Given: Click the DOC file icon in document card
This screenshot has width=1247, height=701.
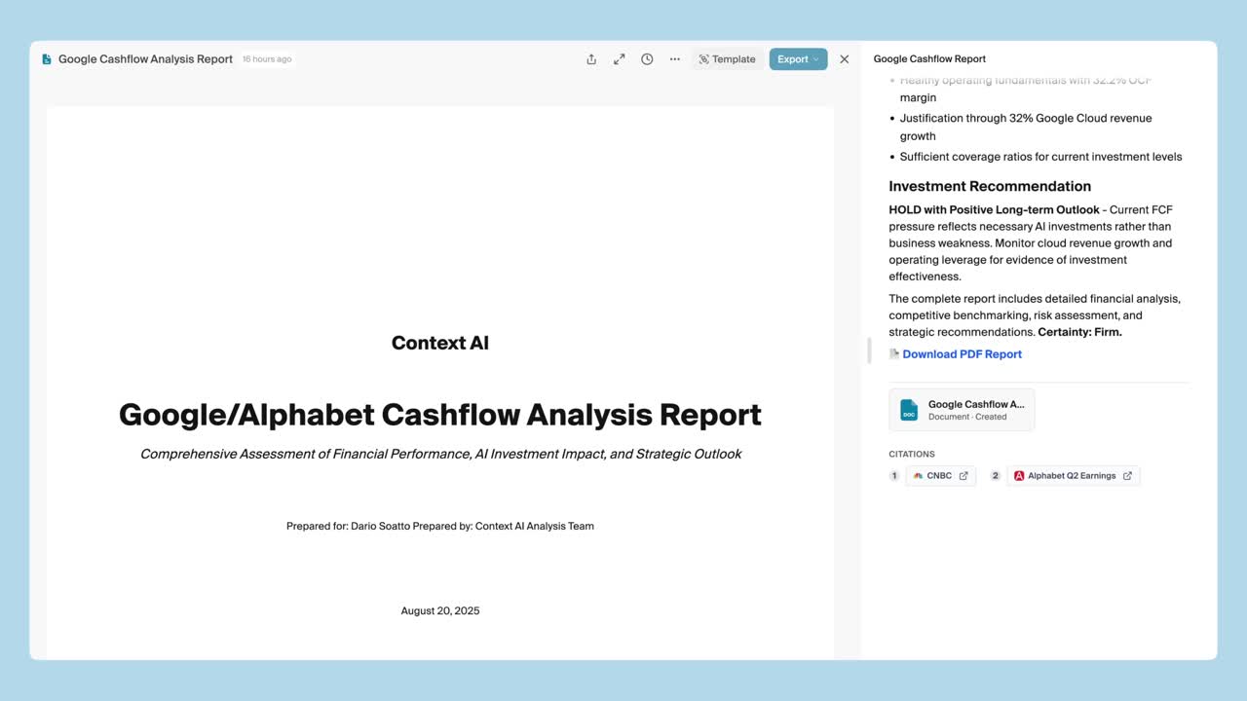Looking at the screenshot, I should click(x=909, y=410).
